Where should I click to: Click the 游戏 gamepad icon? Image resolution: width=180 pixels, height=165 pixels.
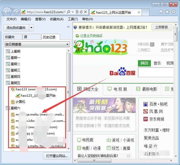pos(109,140)
